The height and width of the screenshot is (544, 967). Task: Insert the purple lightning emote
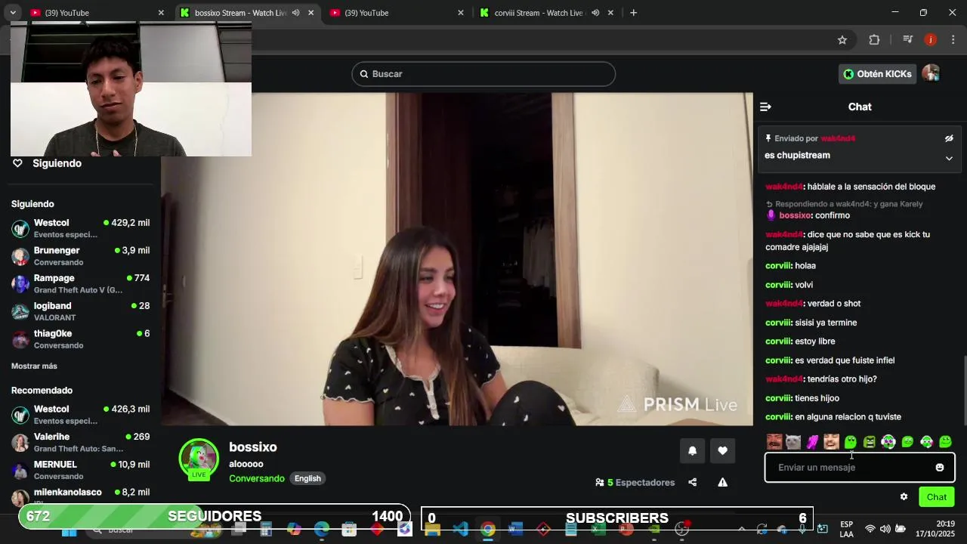[812, 442]
